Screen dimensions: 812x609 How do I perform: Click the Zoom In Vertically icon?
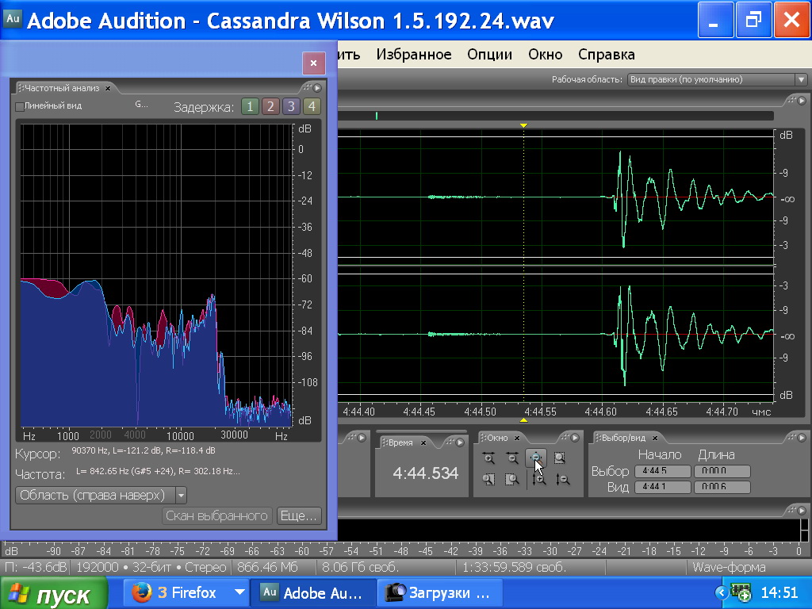click(539, 480)
